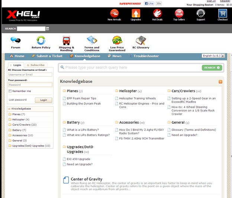Open the Forum chat bubbles icon
This screenshot has height=198, width=232.
point(16,40)
